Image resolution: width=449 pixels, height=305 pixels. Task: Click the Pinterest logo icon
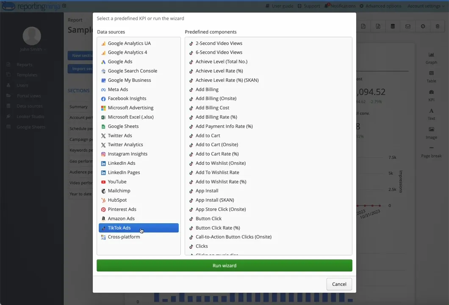(x=103, y=210)
